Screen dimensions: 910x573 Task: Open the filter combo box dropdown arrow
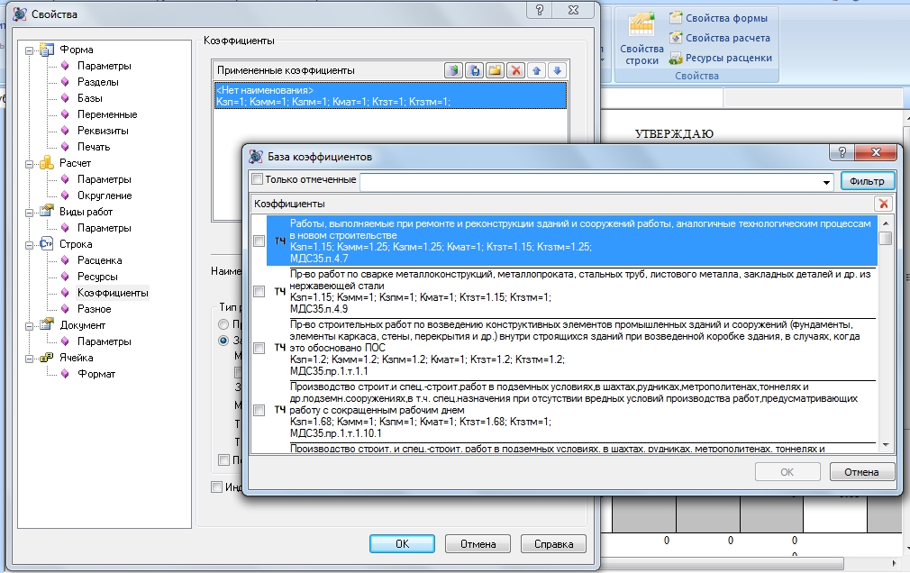click(827, 181)
